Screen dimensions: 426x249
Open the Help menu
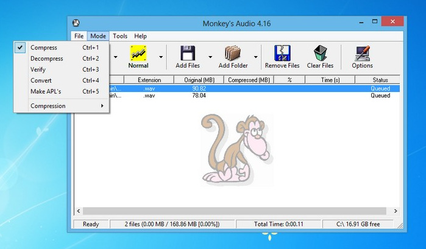(x=140, y=36)
